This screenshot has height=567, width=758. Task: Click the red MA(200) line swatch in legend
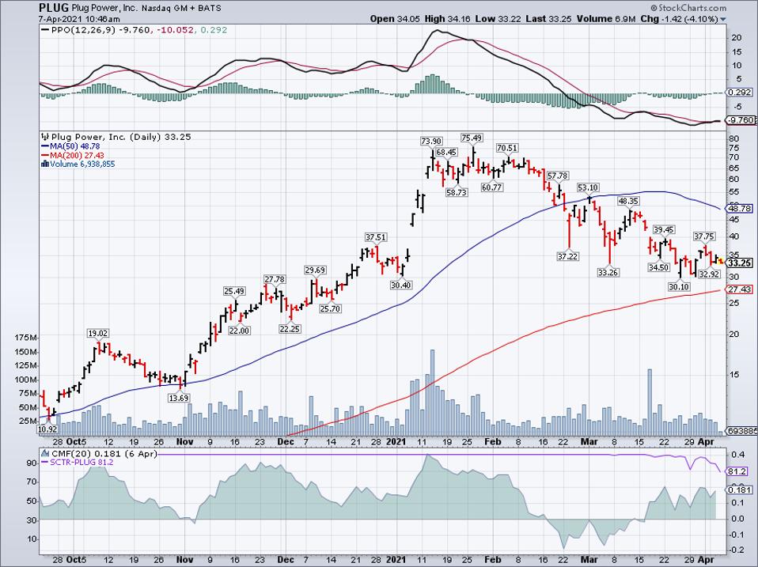(x=45, y=155)
